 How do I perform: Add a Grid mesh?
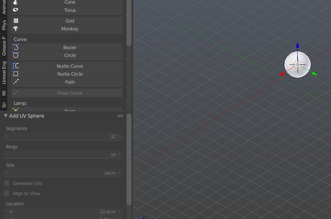click(67, 21)
